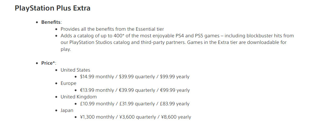Click the $99.99 yearly price

tap(174, 77)
